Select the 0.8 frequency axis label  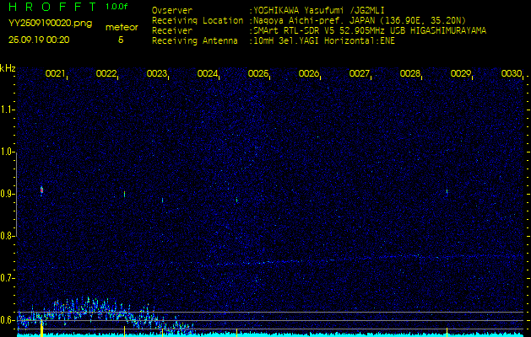tap(8, 236)
